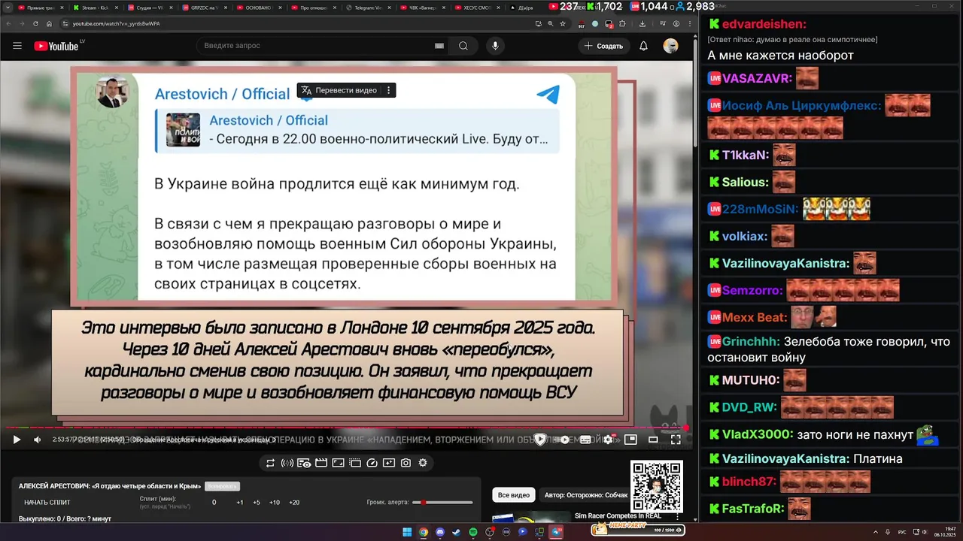Viewport: 963px width, 541px height.
Task: Select the Автор: Осторожно: Собчак chip
Action: [x=585, y=495]
